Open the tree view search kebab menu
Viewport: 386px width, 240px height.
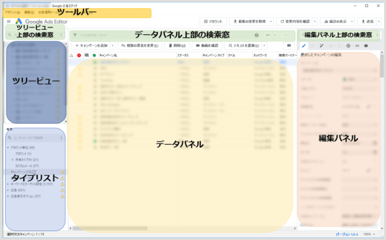coord(61,35)
